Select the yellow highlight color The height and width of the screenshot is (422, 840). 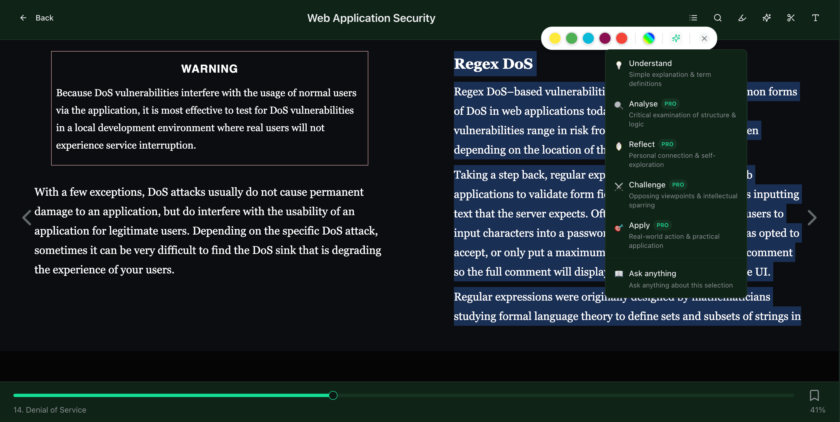click(x=555, y=38)
